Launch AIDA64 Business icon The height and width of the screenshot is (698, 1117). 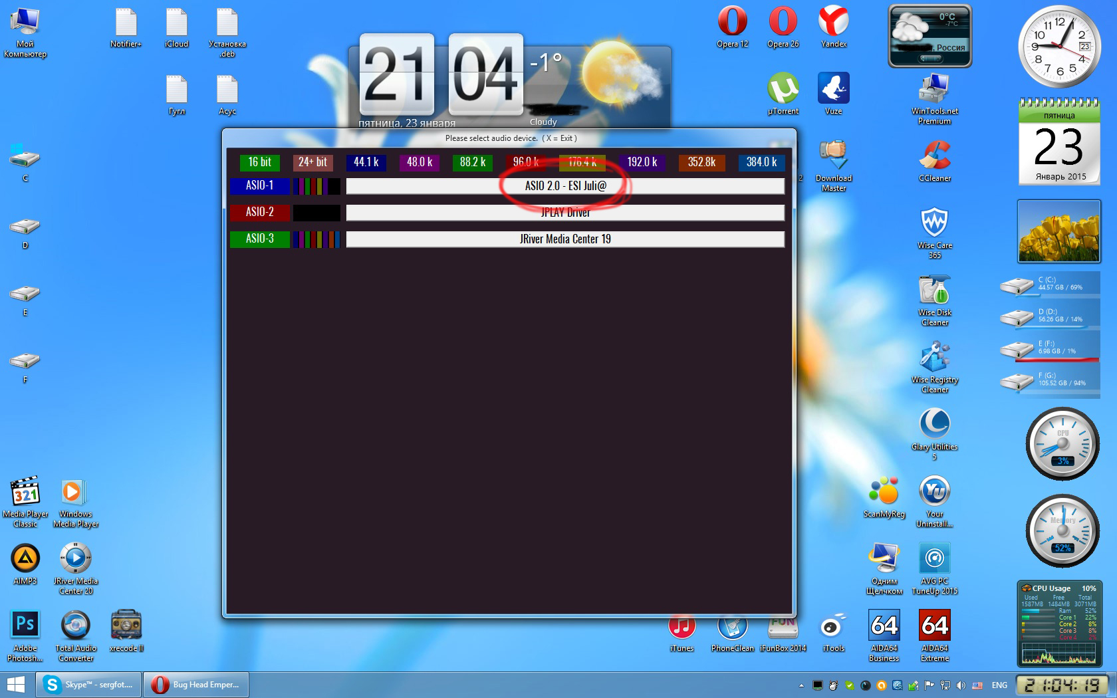[x=884, y=636]
